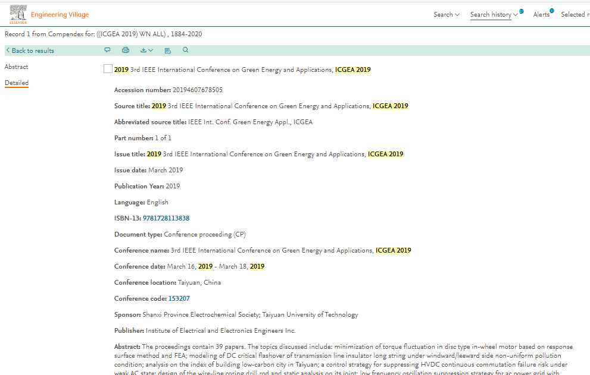Click the Source title value text
The width and height of the screenshot is (590, 375).
point(280,106)
